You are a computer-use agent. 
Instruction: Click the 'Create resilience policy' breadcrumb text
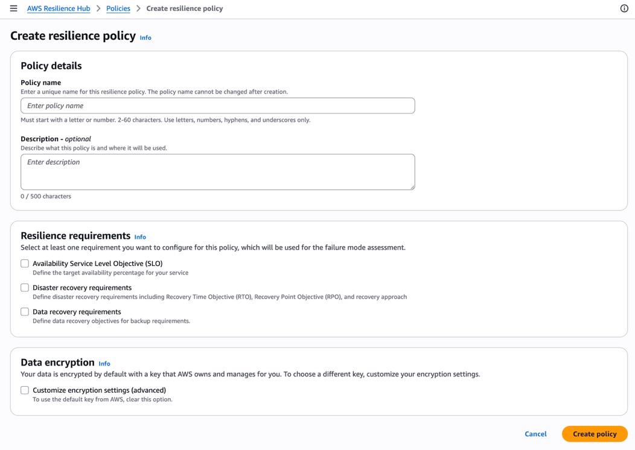(x=185, y=8)
